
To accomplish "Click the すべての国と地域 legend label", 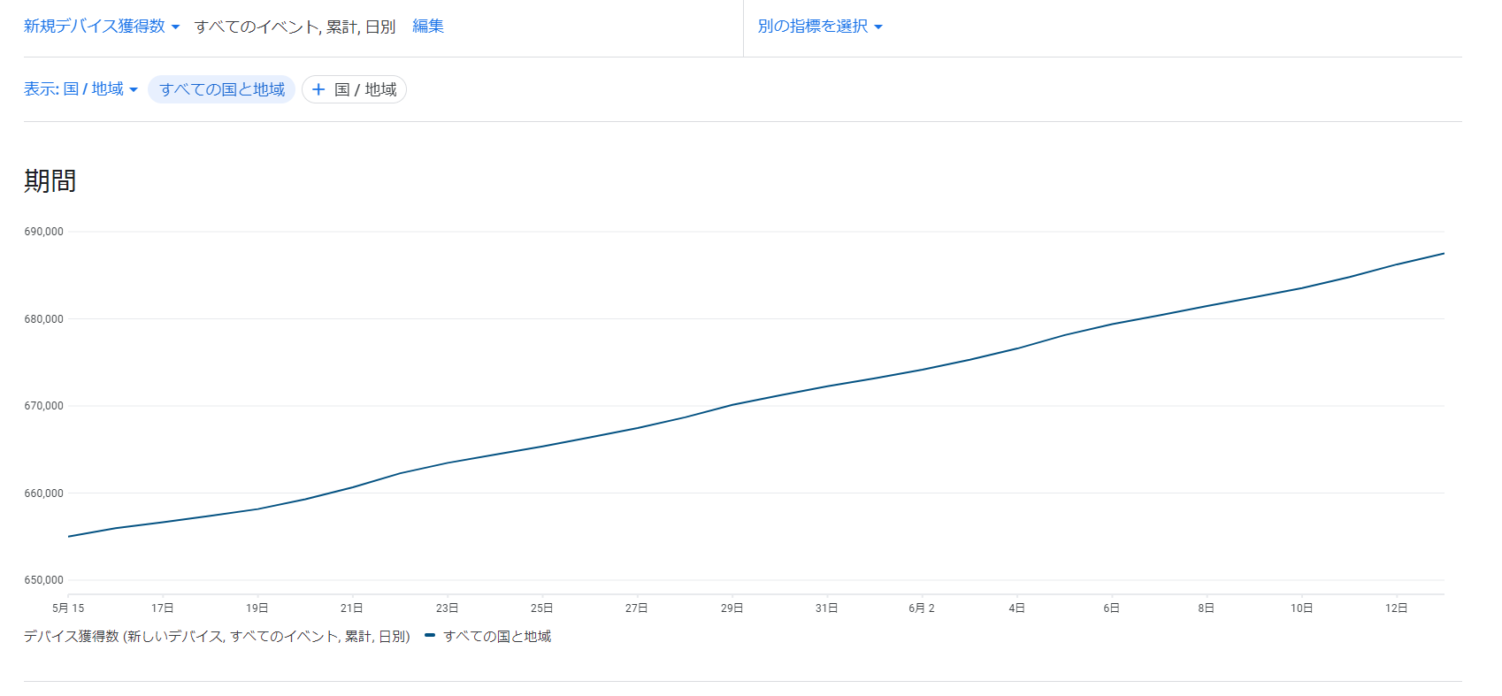I will coord(497,636).
